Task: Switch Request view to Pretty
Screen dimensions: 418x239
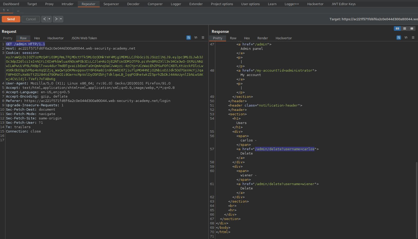Action: [x=8, y=38]
